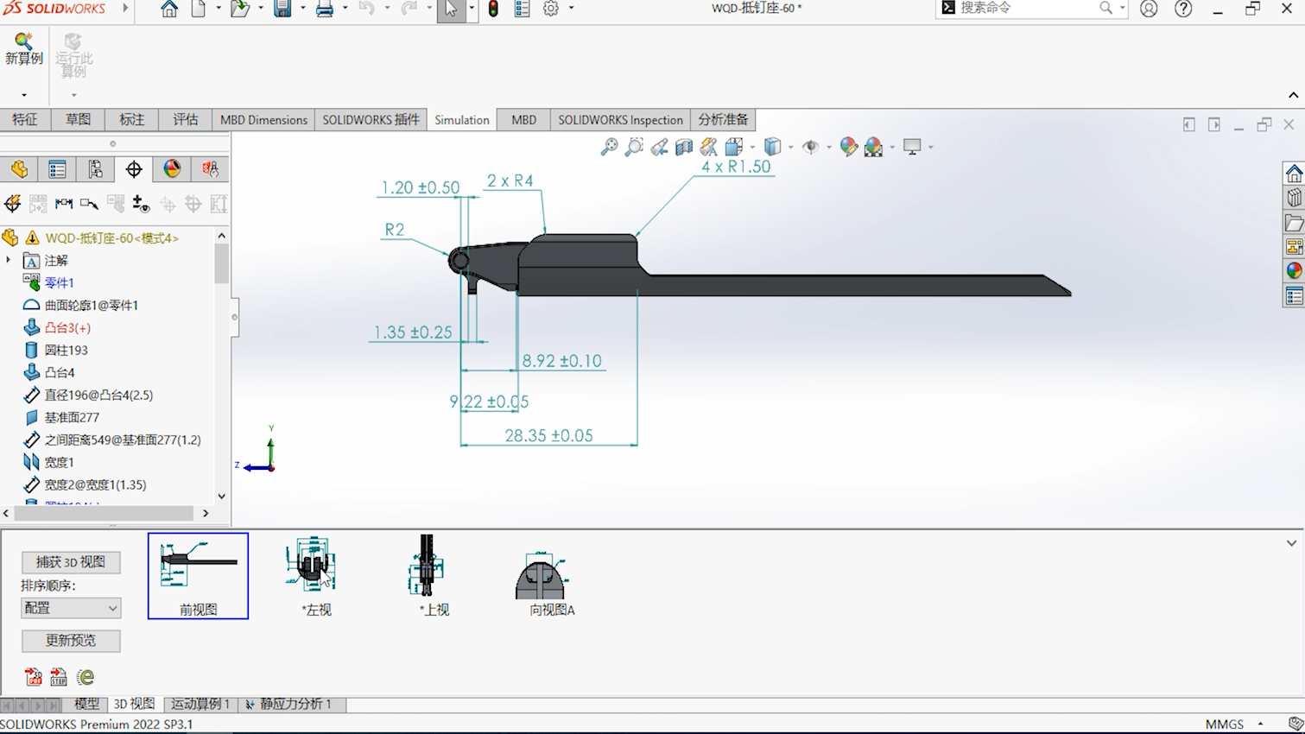
Task: Open the ConfigurationManager tab
Action: (95, 169)
